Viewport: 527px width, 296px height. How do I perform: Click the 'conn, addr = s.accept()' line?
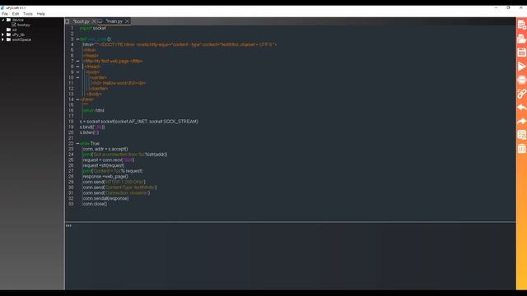coord(105,149)
